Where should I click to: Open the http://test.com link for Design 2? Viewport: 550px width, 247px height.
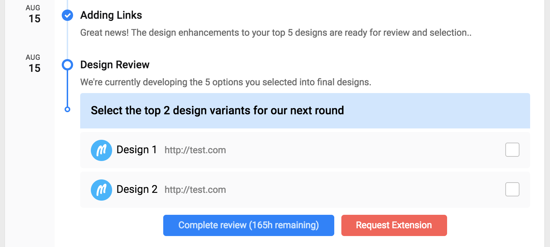coord(195,190)
